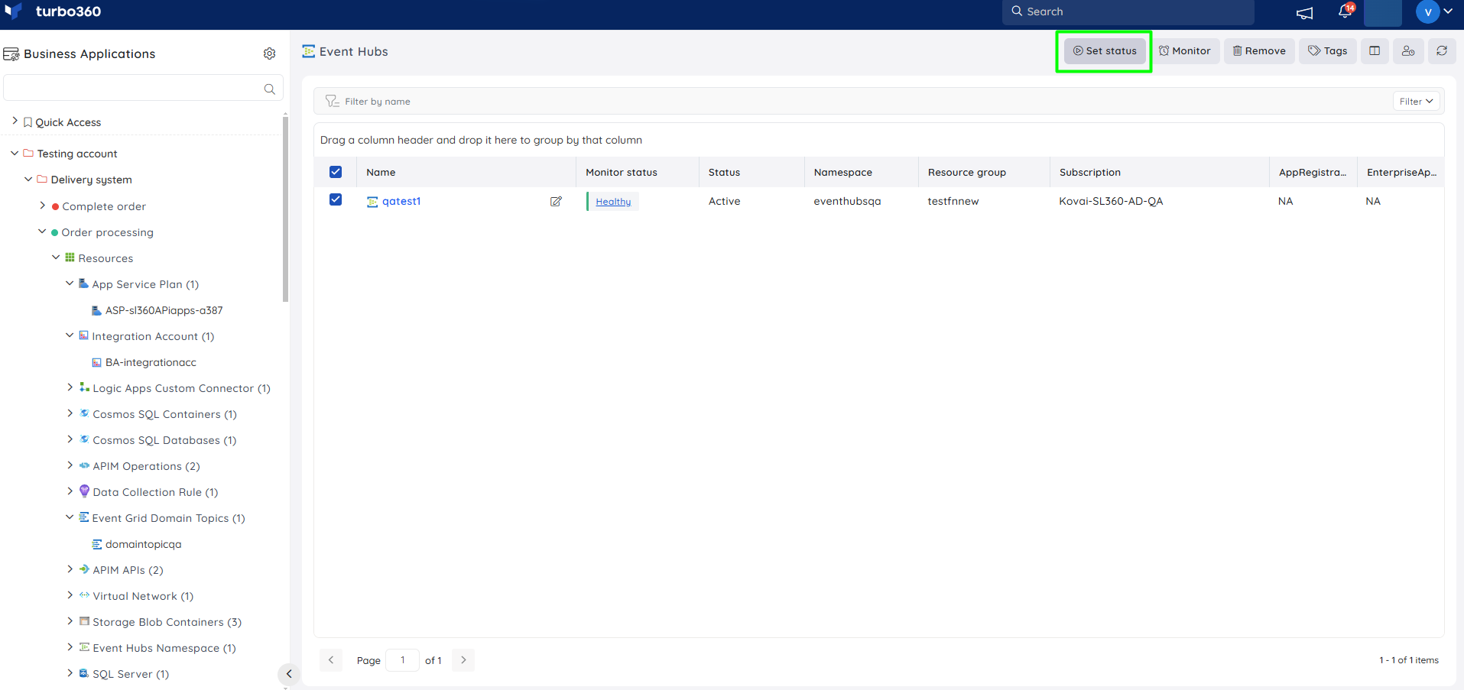
Task: Sort by the Namespace column header
Action: [x=843, y=172]
